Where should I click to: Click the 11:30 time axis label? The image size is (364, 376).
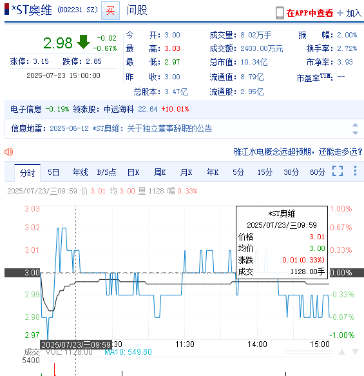pos(185,344)
